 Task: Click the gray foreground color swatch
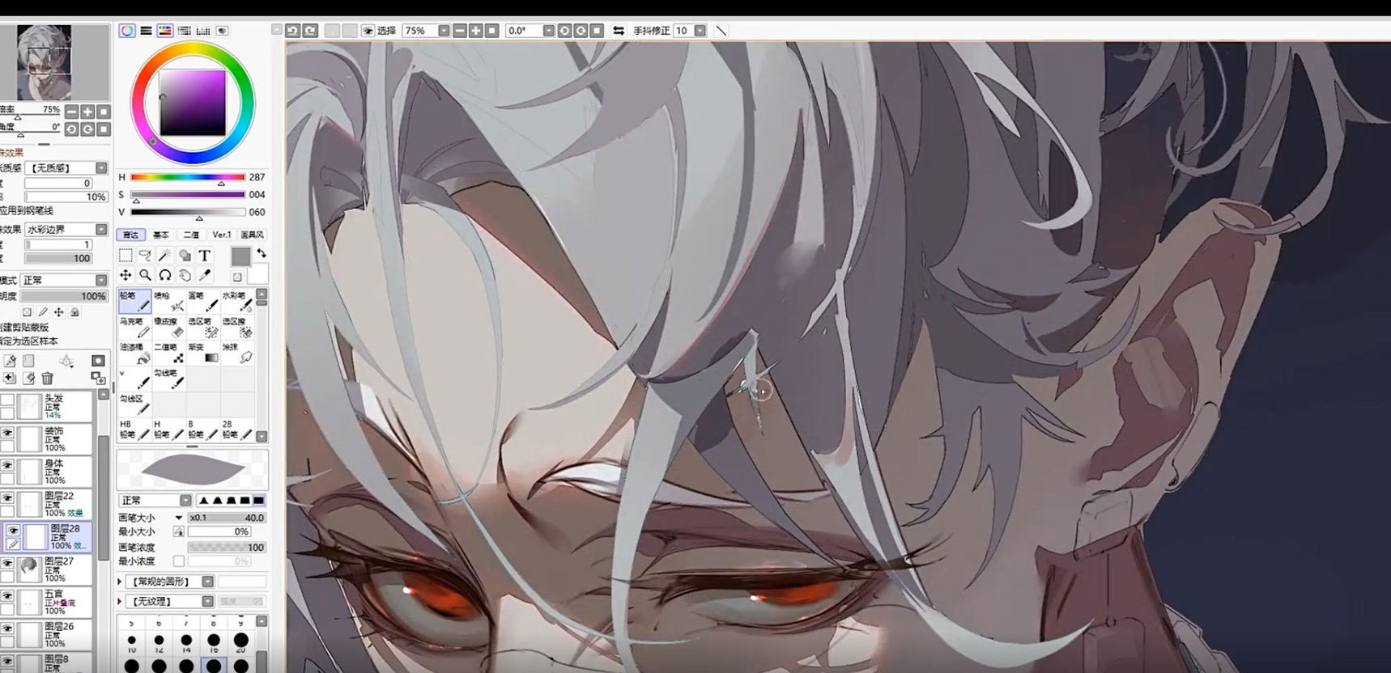click(240, 257)
